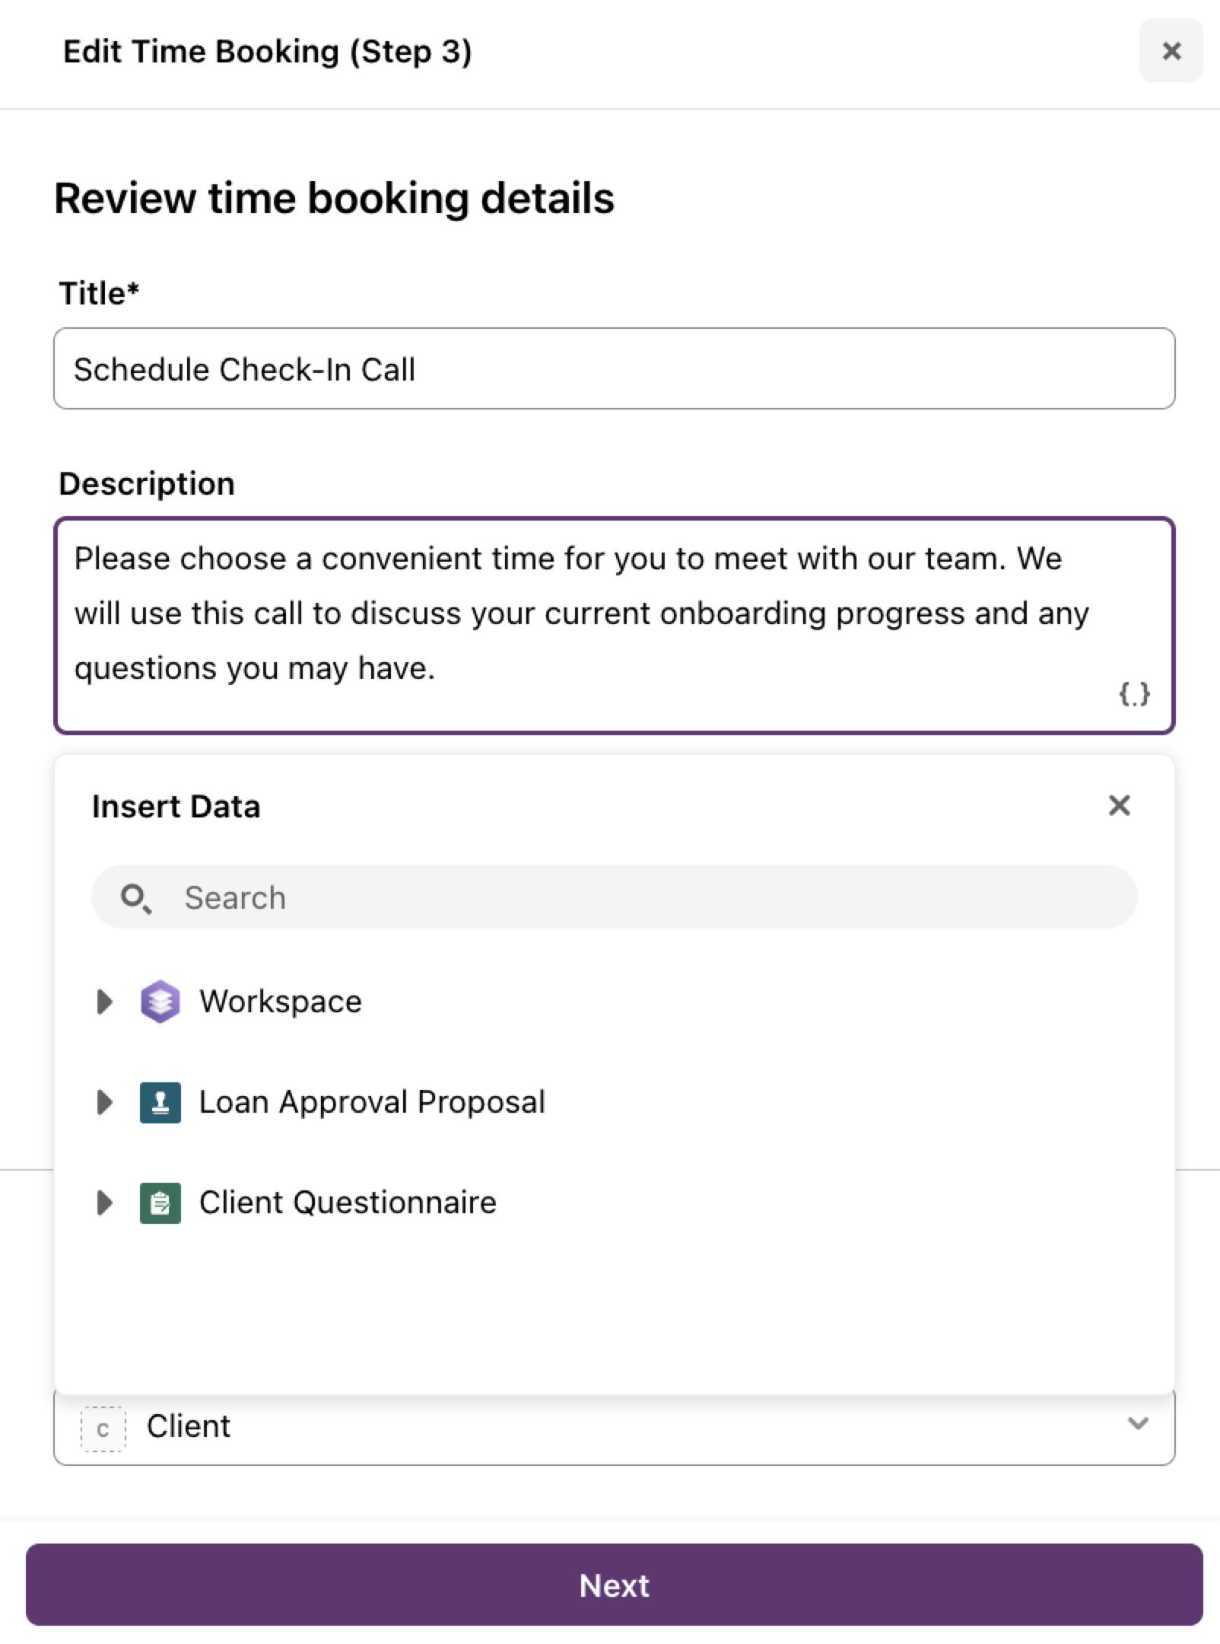The image size is (1220, 1644).
Task: Open the Client assignee combo box
Action: (615, 1426)
